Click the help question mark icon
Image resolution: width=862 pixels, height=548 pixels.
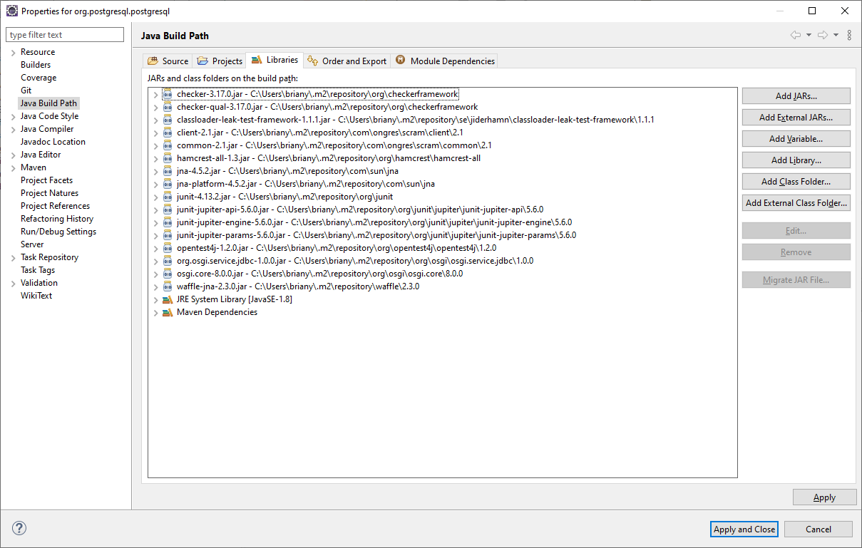coord(19,528)
